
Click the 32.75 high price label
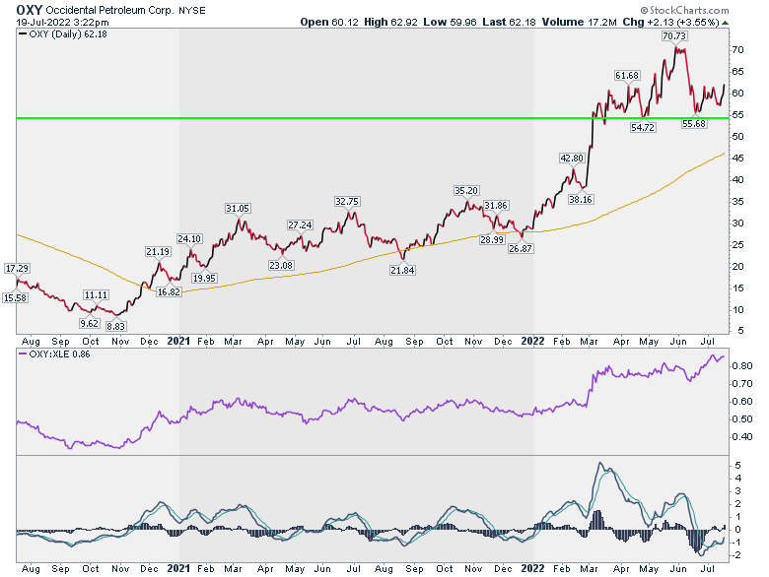point(347,201)
